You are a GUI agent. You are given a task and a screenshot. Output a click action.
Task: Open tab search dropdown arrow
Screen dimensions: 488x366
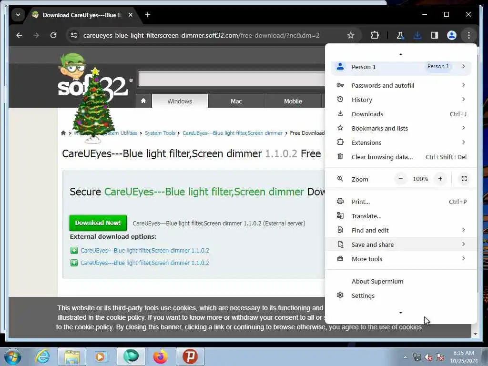tap(18, 15)
